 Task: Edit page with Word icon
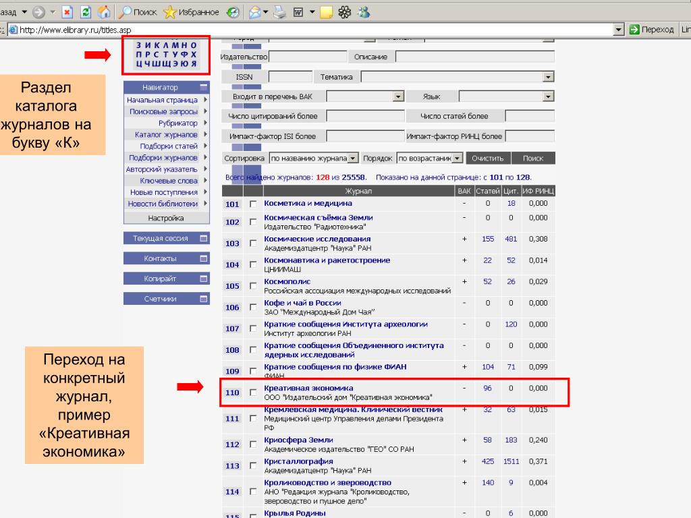pyautogui.click(x=298, y=12)
